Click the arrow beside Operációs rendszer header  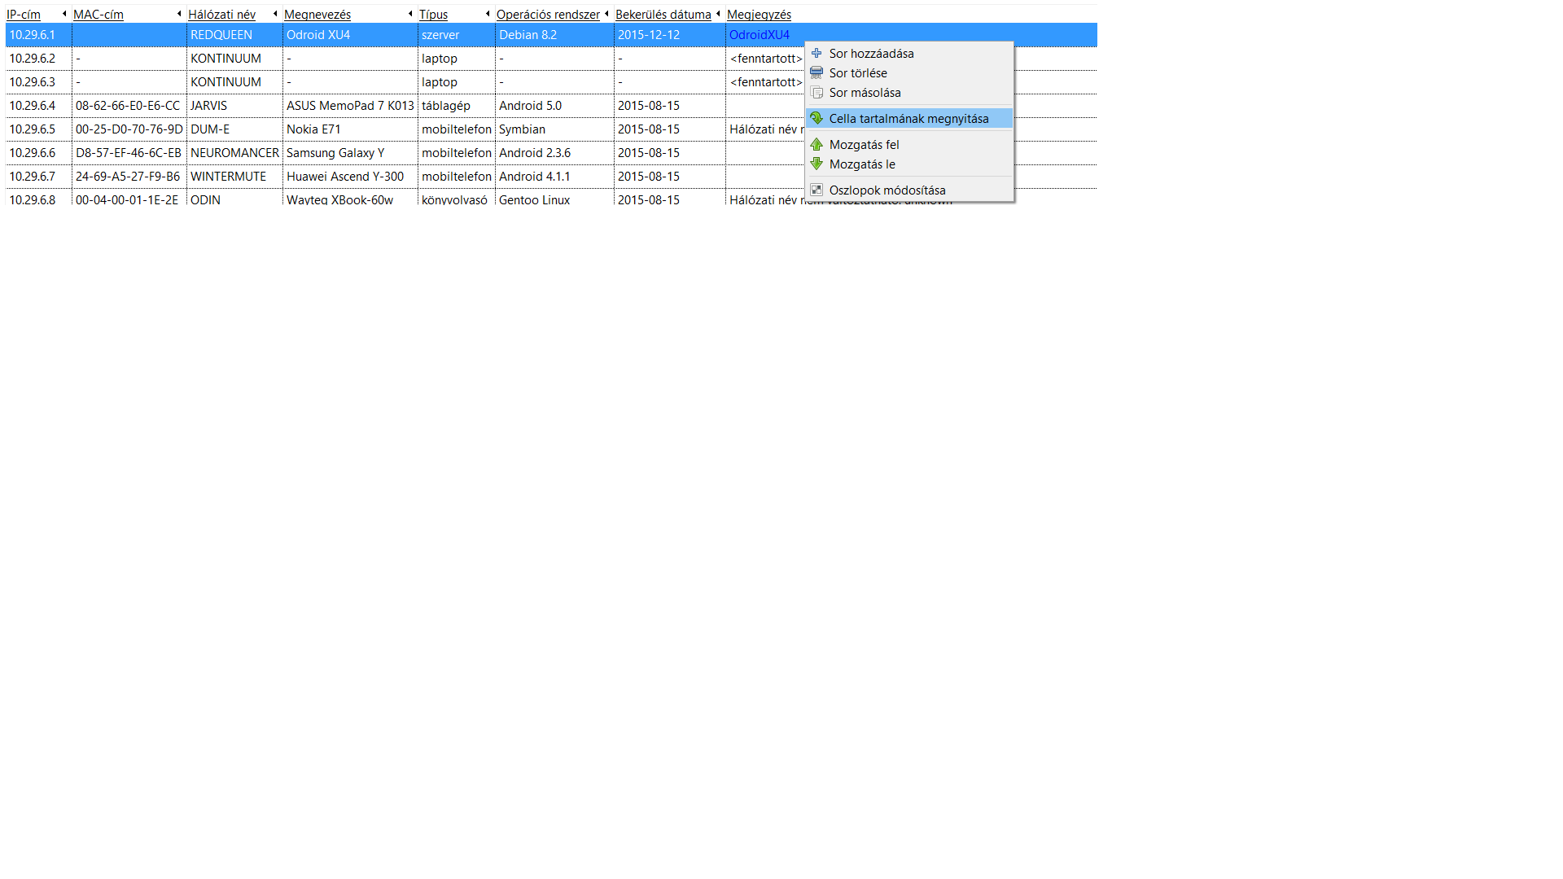pos(606,14)
